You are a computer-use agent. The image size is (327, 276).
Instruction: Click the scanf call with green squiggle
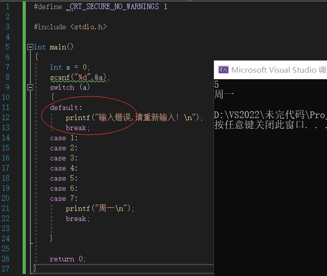click(x=80, y=77)
